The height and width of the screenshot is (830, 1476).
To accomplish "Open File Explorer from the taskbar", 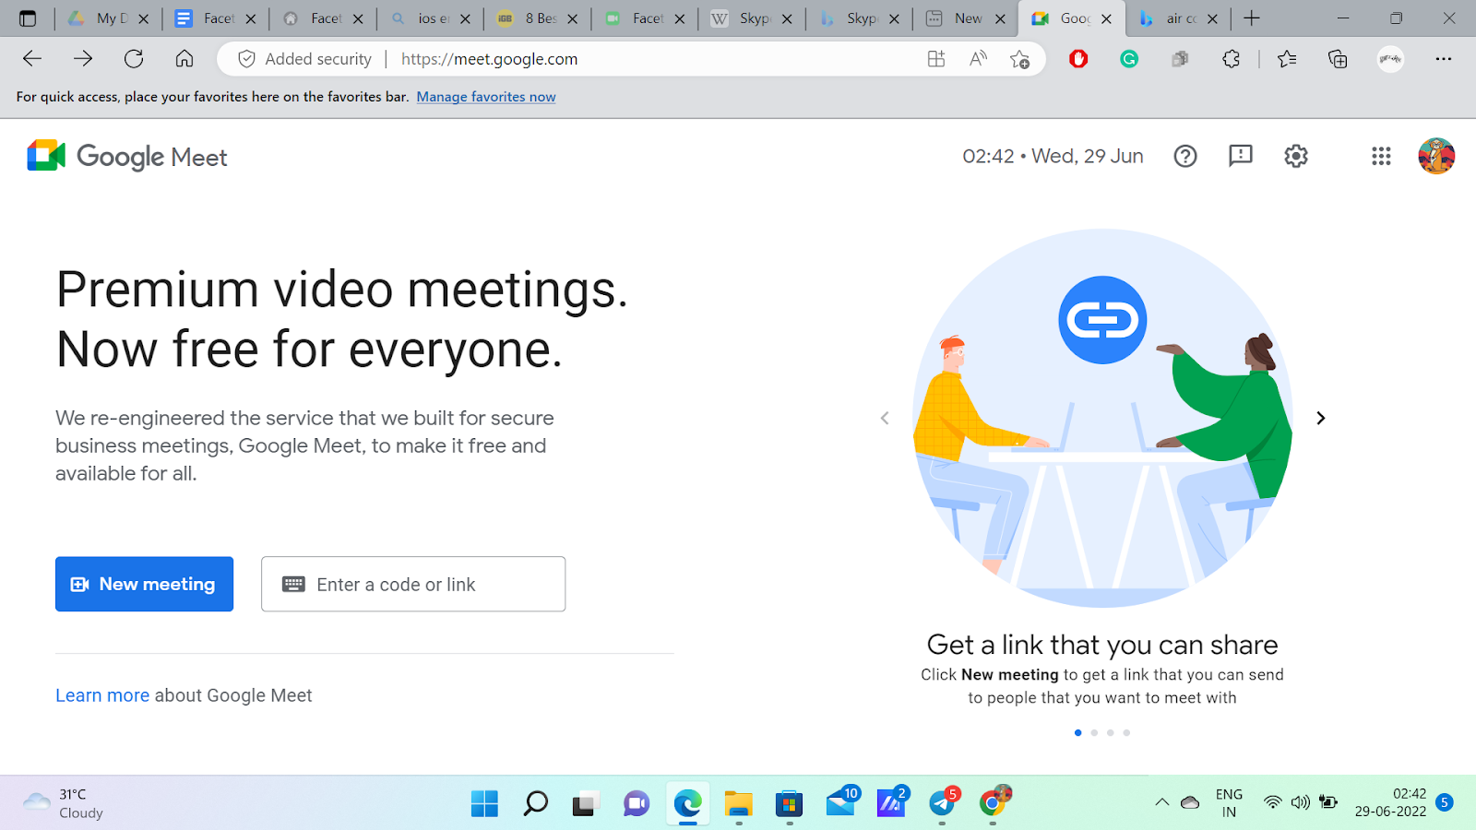I will (x=738, y=803).
